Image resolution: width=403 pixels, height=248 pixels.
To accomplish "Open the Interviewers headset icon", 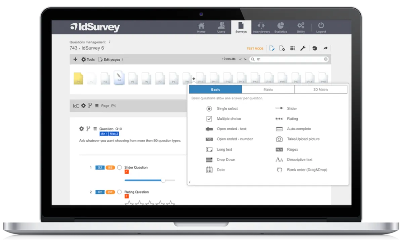I will coord(261,27).
